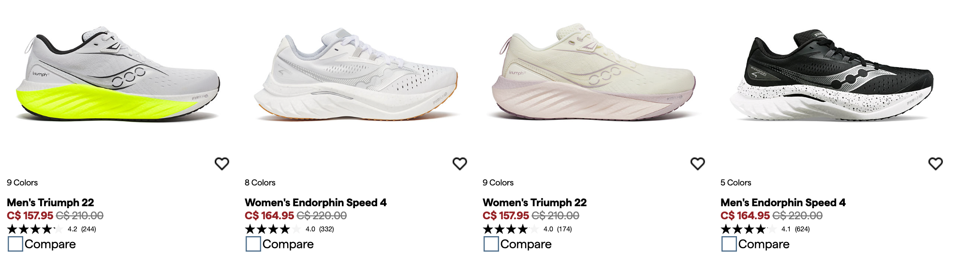Open Men's Endorphin Speed 4 title link
This screenshot has height=255, width=956.
click(783, 202)
